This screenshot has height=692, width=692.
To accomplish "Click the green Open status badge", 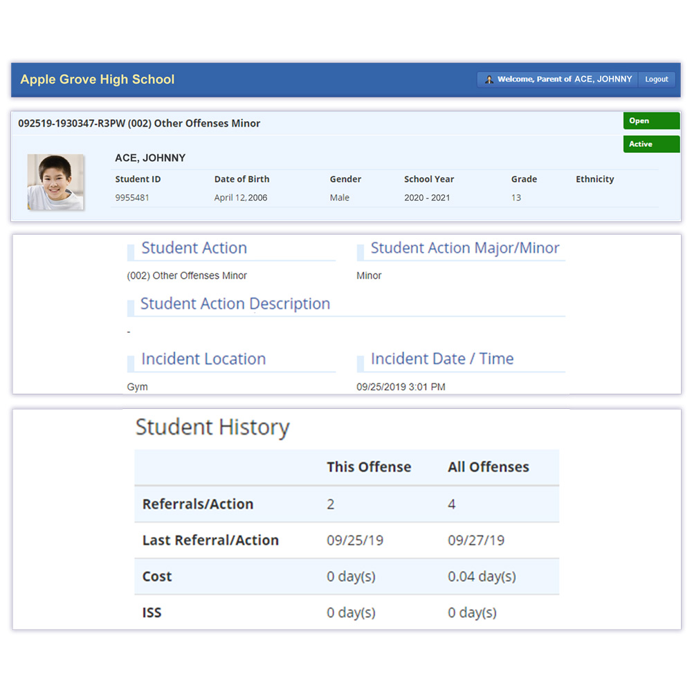I will (651, 120).
